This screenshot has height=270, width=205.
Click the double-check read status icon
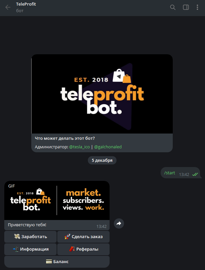[195, 174]
